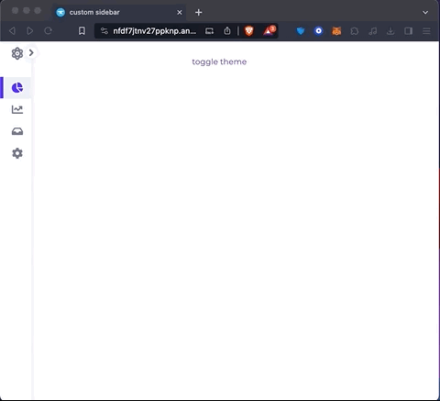Open the inbox tray sidebar item
Image resolution: width=440 pixels, height=401 pixels.
point(17,131)
